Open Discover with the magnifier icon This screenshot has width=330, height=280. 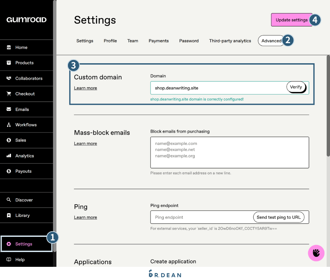coord(9,200)
